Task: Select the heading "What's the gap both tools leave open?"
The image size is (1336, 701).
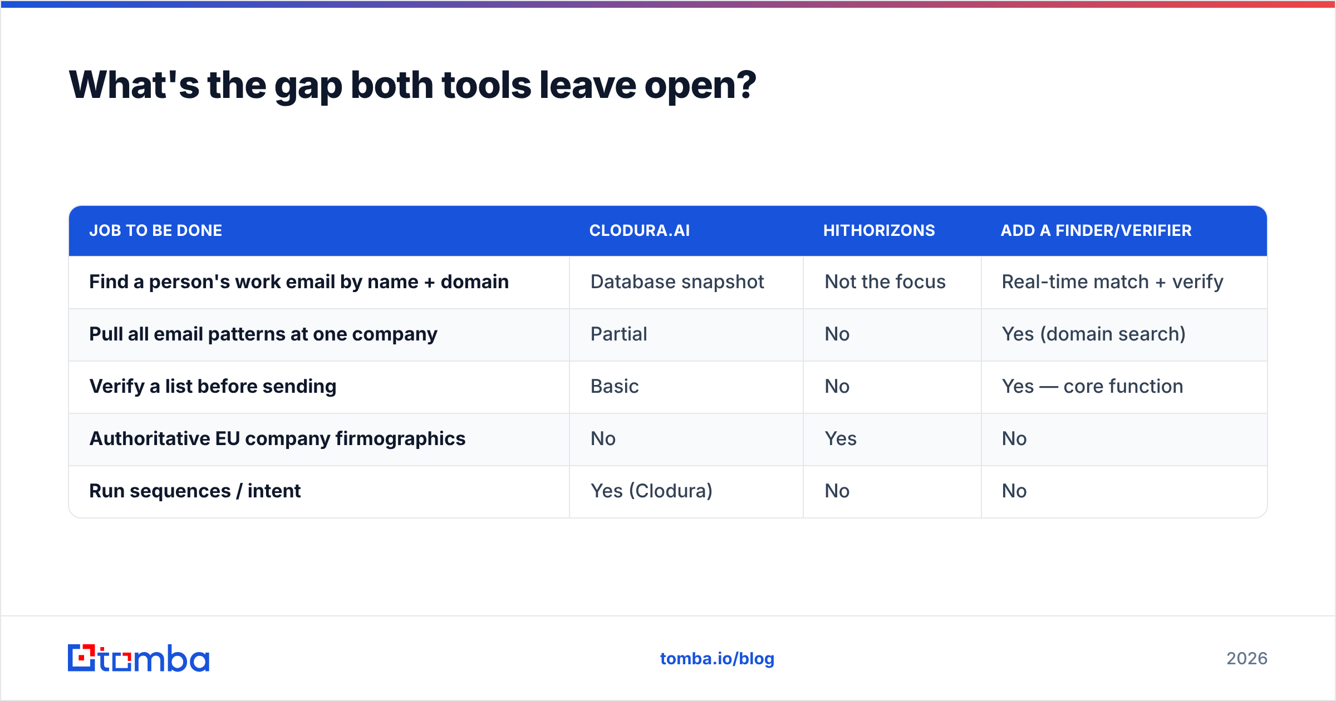Action: (x=412, y=85)
